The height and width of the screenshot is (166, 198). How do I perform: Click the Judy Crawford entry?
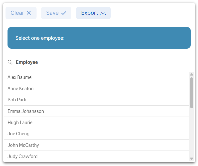click(x=23, y=157)
